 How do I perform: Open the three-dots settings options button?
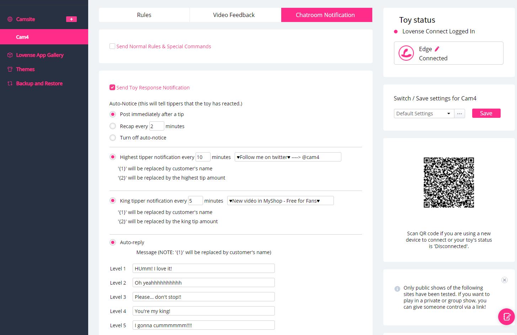click(x=459, y=114)
